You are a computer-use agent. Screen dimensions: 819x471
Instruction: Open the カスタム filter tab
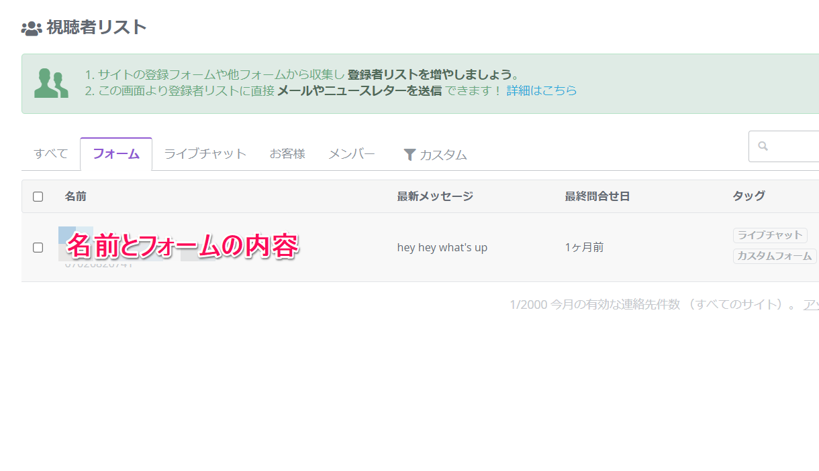[435, 155]
